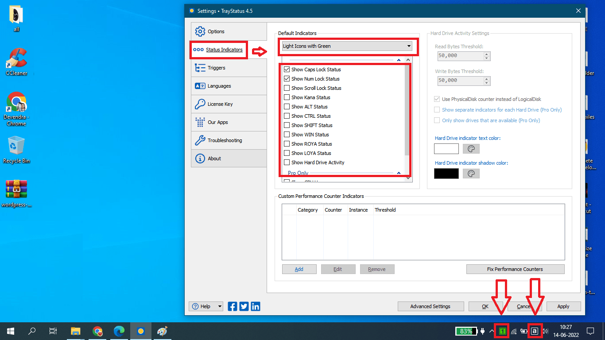Click the LinkedIn icon near Help

pyautogui.click(x=255, y=306)
